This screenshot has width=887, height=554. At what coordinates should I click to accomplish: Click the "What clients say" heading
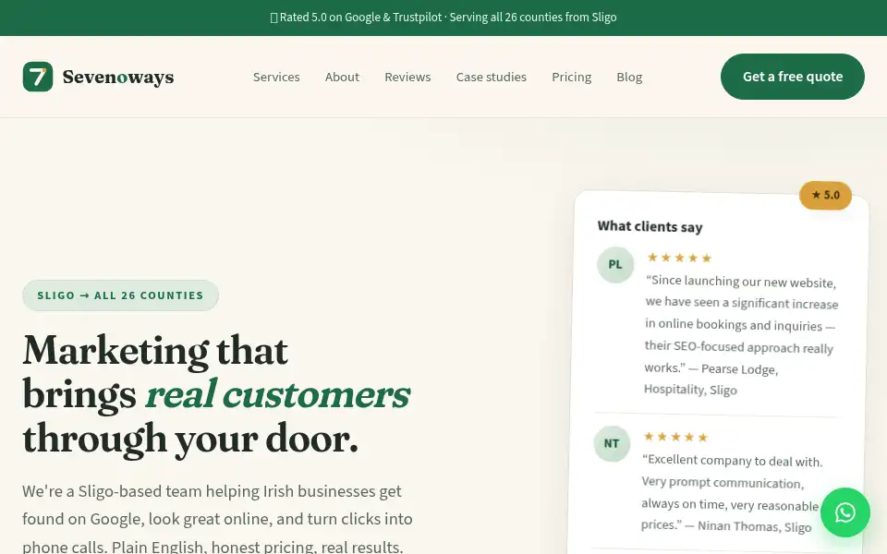coord(650,226)
